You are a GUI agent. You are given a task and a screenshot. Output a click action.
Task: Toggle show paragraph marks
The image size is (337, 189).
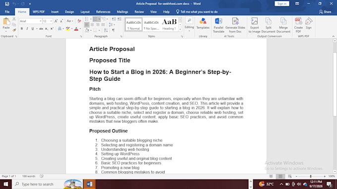click(113, 30)
